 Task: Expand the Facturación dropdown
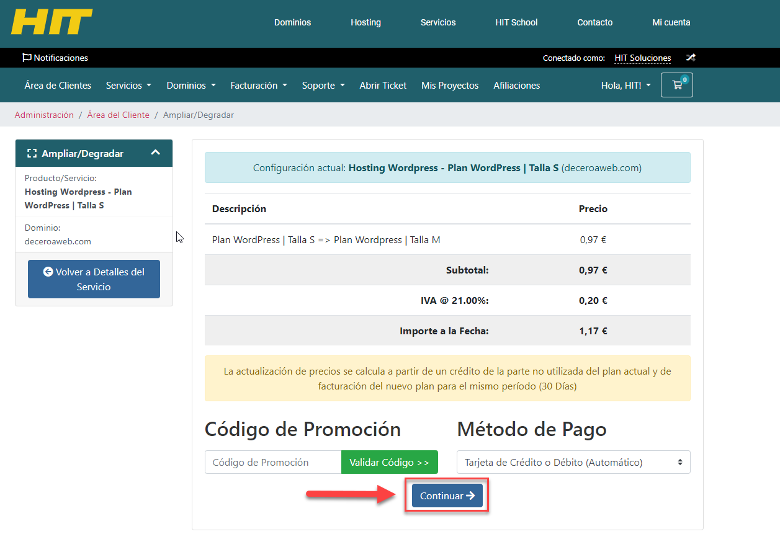coord(259,86)
